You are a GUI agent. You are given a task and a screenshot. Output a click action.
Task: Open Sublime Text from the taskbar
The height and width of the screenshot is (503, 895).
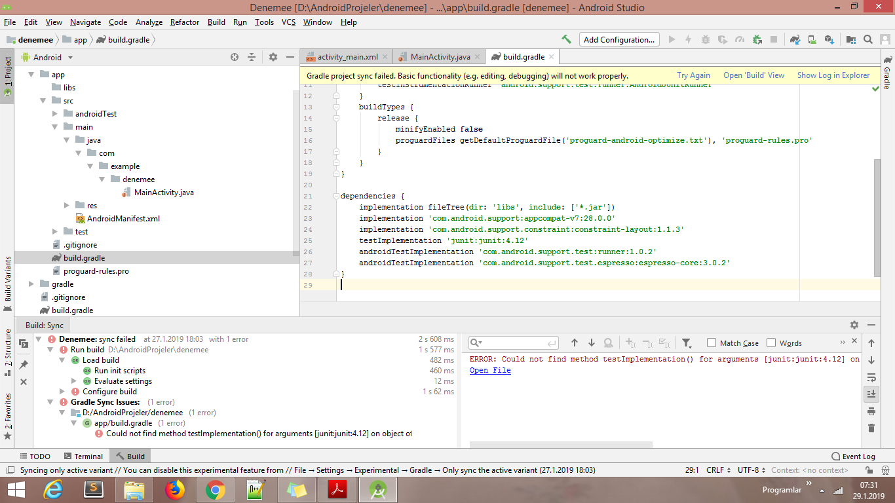coord(94,489)
